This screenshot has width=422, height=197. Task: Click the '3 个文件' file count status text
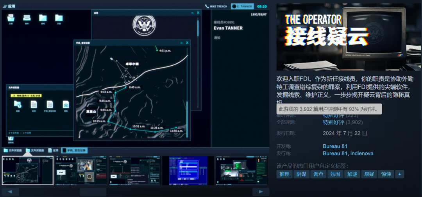(27, 133)
